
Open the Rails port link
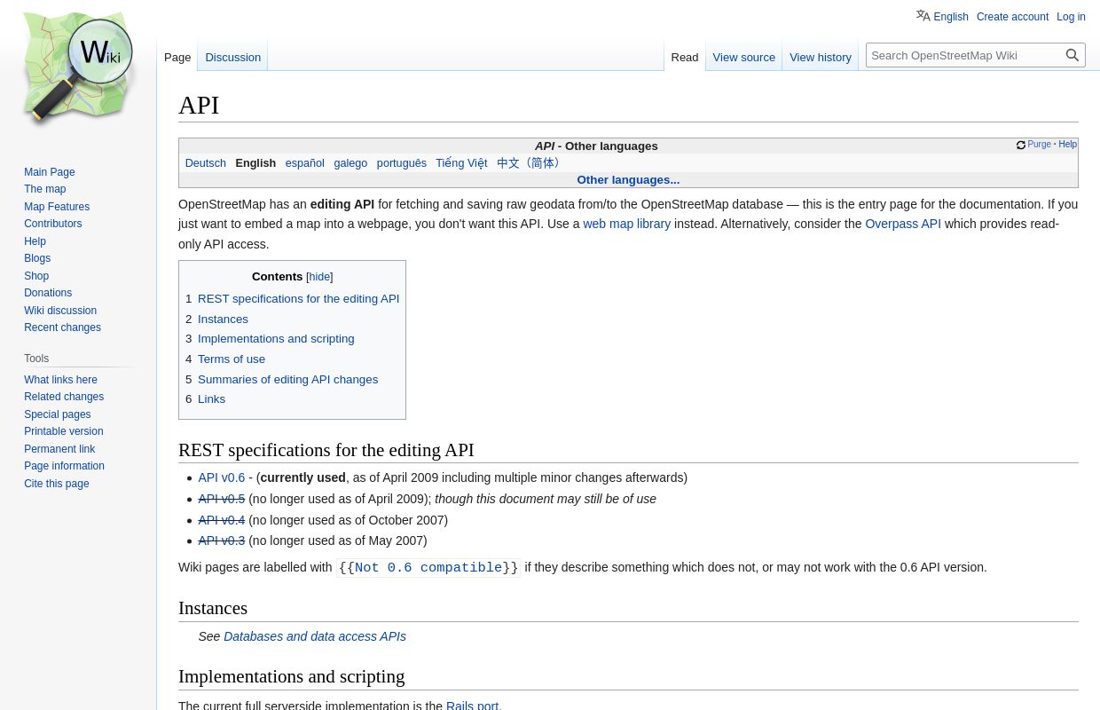point(472,705)
